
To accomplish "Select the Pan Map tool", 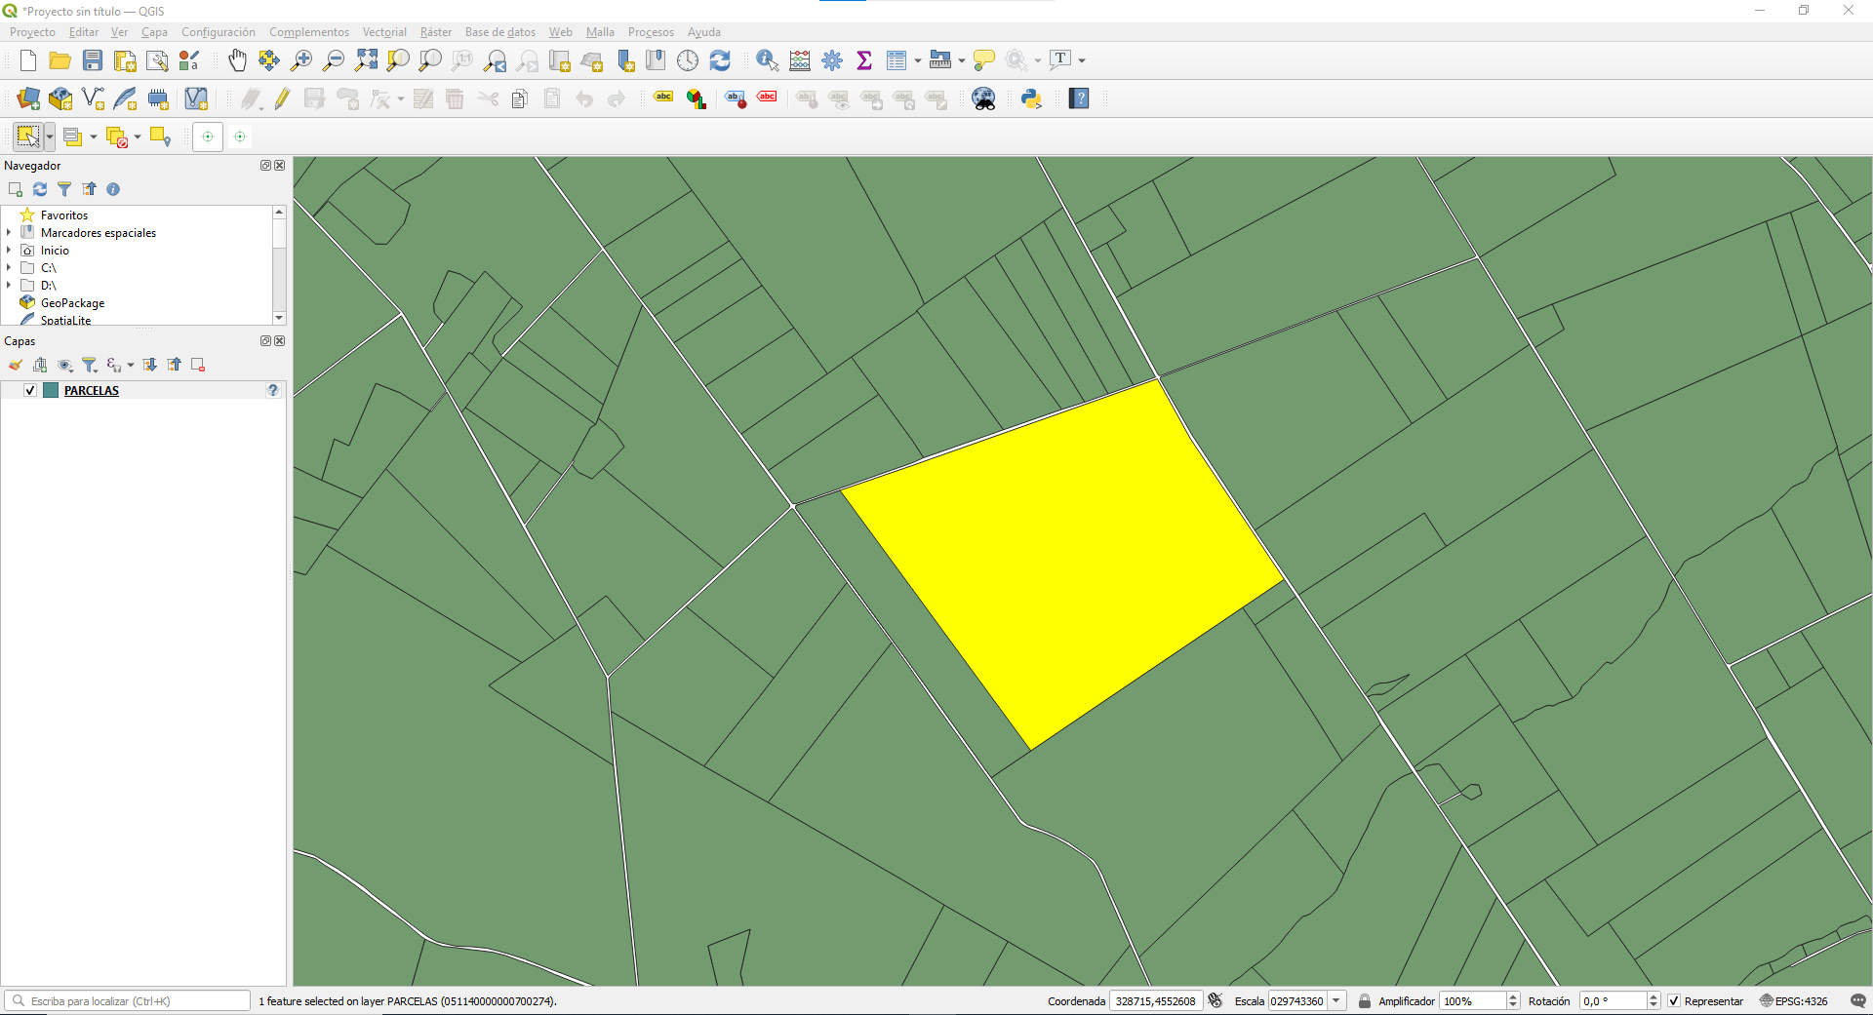I will 237,59.
